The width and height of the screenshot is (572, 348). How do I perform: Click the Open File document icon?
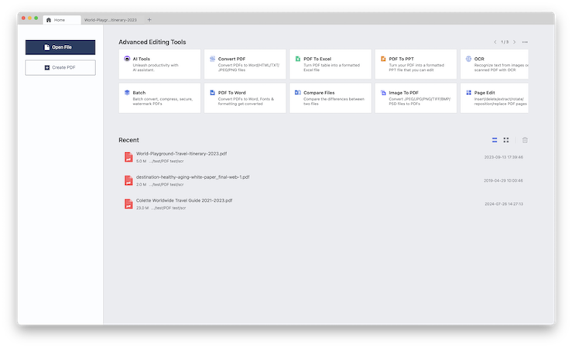tap(46, 47)
